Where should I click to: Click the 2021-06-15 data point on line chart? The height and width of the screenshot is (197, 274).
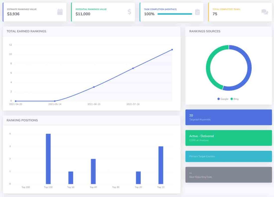[x=94, y=87]
